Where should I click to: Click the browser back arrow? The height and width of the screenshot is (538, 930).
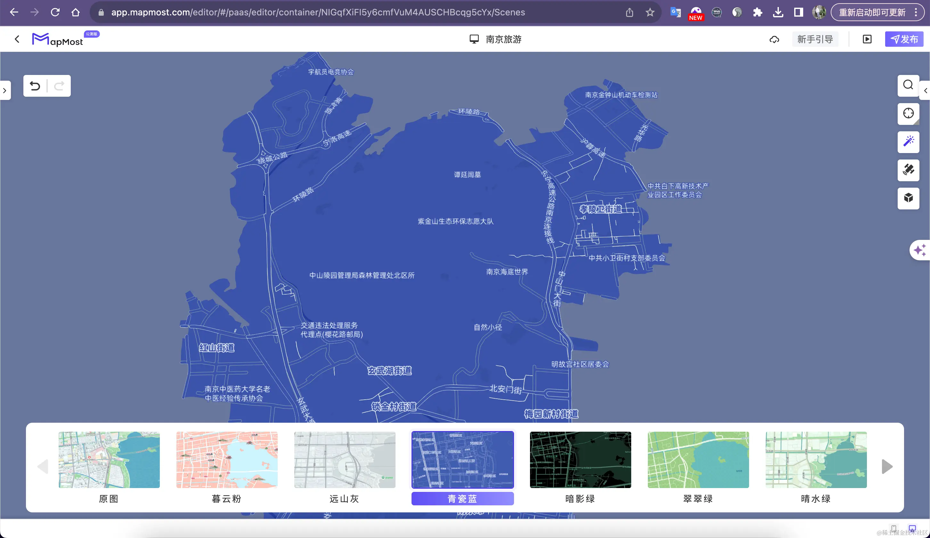[14, 12]
